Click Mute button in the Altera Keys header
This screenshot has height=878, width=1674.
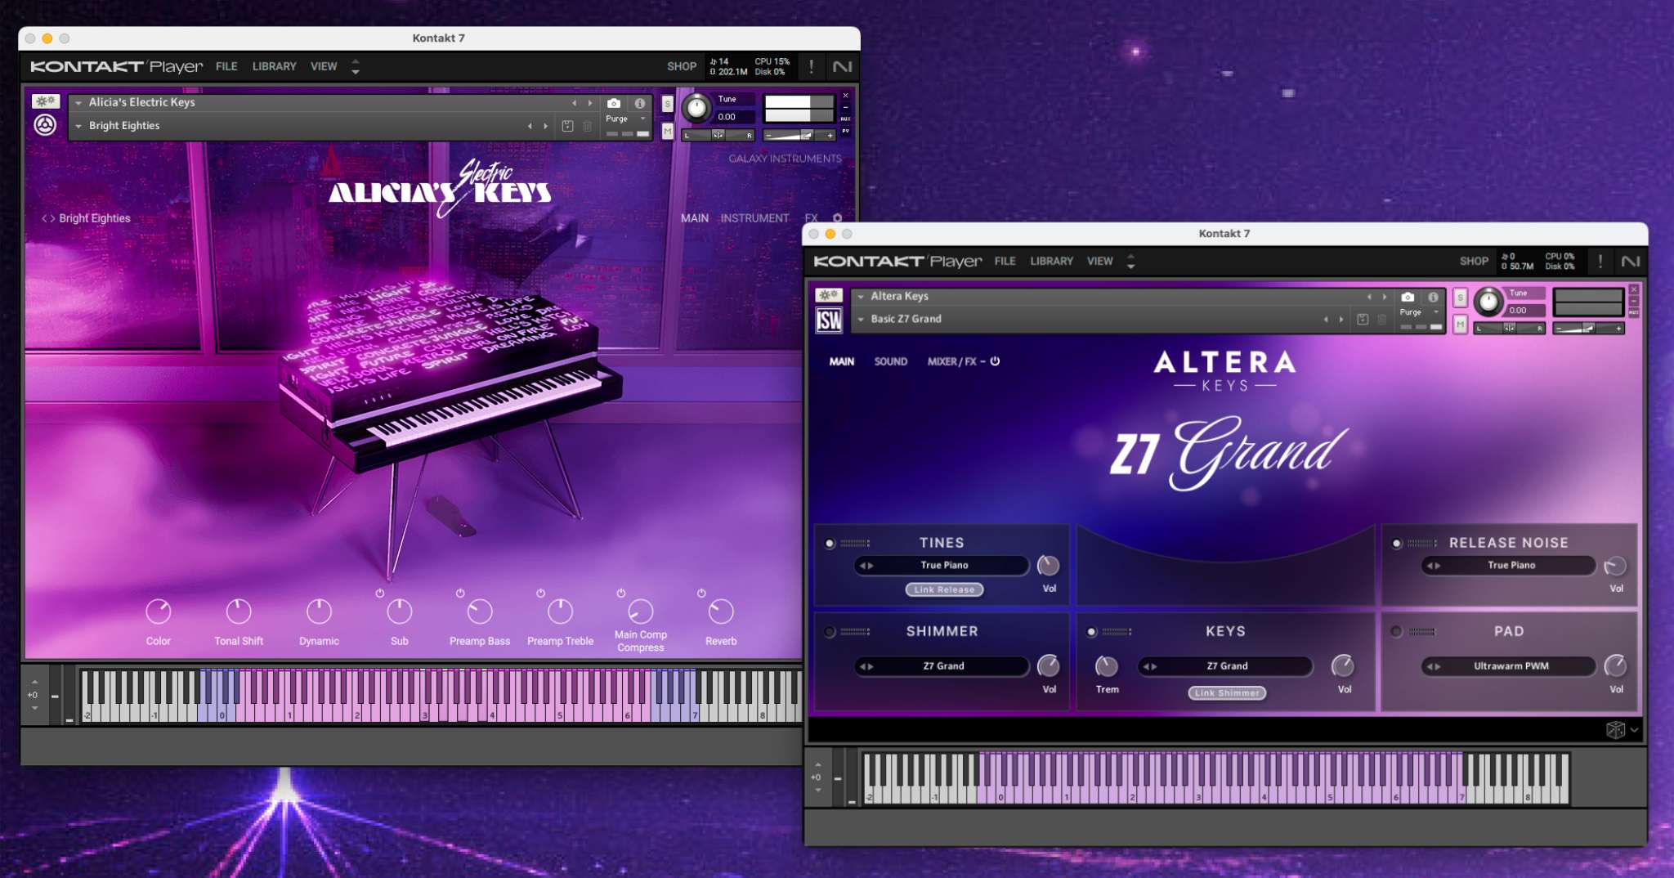tap(1460, 325)
